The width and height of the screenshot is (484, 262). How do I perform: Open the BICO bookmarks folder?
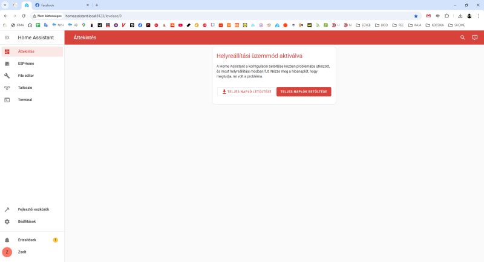click(381, 25)
